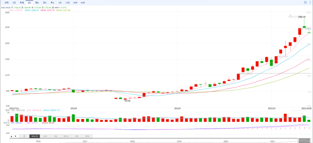Switch to the 年K yearly candlestick tab
Viewport: 313px width, 143px height.
point(52,3)
